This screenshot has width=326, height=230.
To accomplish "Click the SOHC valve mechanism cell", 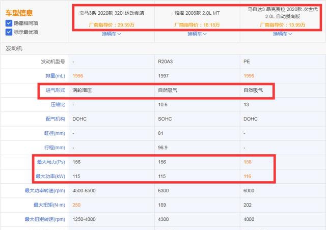I will (x=165, y=119).
